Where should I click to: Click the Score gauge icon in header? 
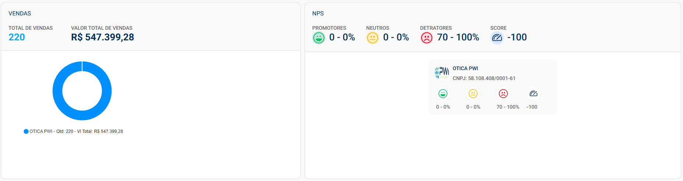(x=497, y=38)
